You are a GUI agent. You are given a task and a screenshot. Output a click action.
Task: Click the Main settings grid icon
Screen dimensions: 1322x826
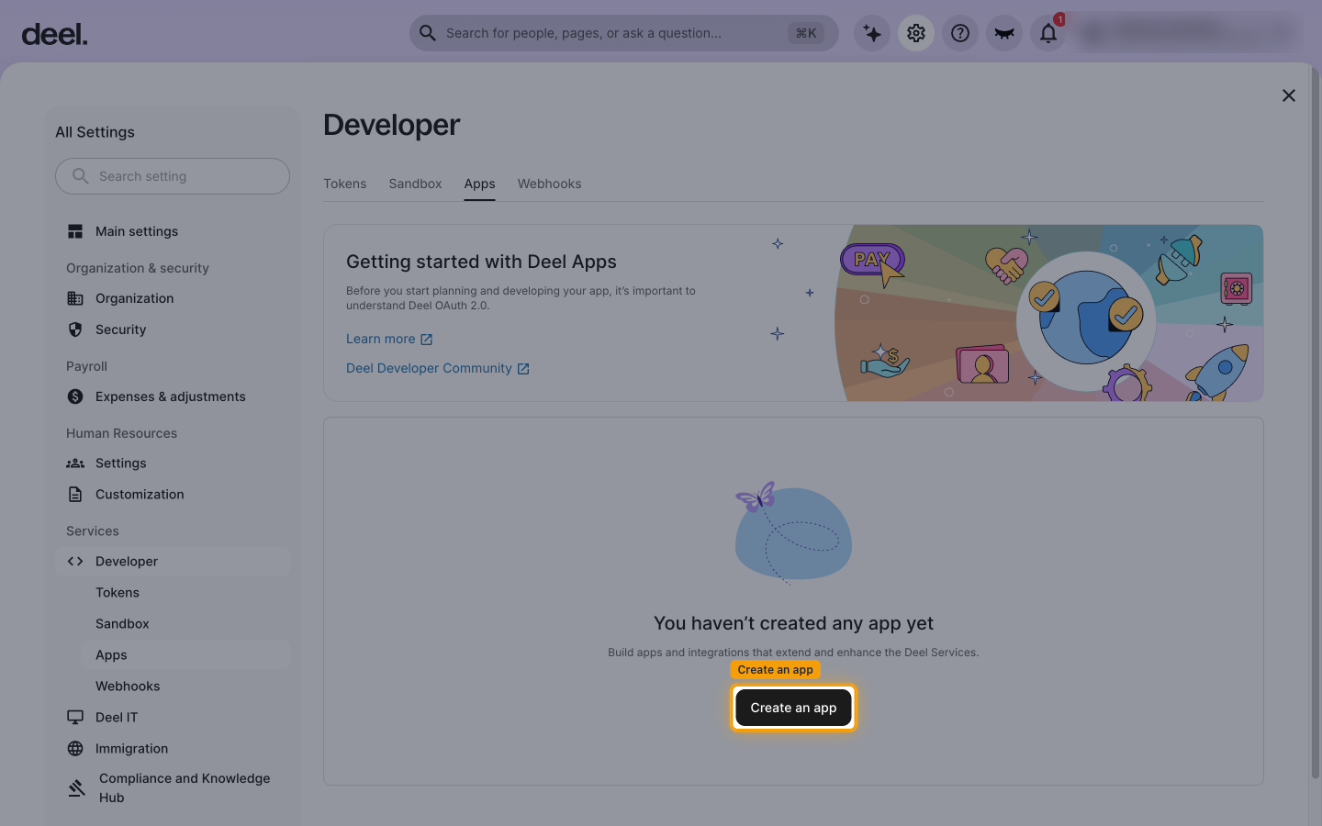[x=75, y=231]
